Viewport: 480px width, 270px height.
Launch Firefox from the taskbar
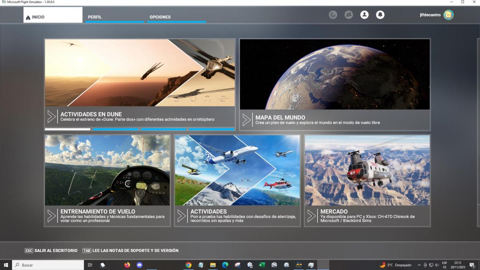click(x=127, y=265)
